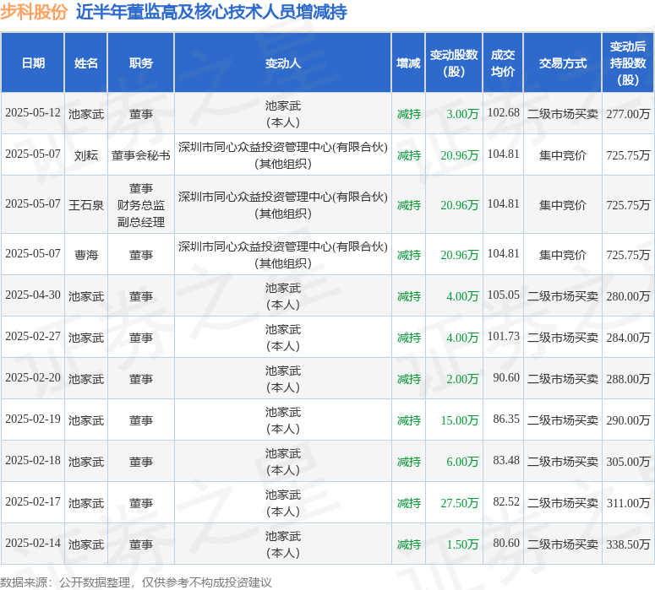The width and height of the screenshot is (655, 590).
Task: Click 二级市场买卖 in the 2025-04-30 row
Action: [563, 295]
